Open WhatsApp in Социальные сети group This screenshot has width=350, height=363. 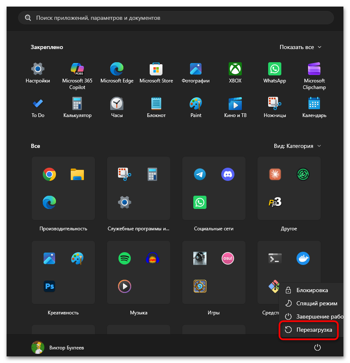200,202
